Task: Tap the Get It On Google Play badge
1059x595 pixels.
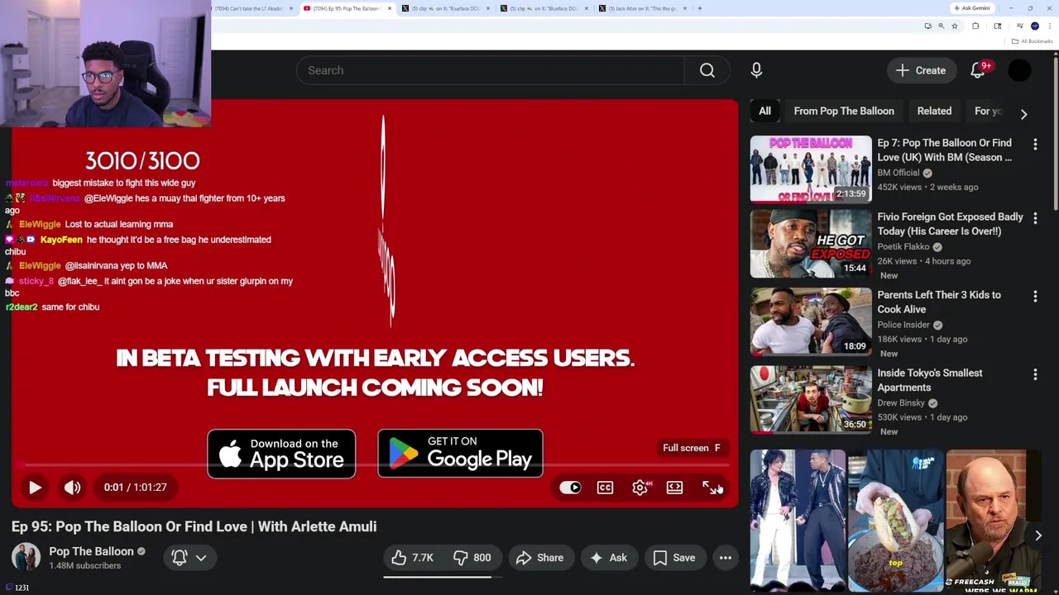Action: 460,453
